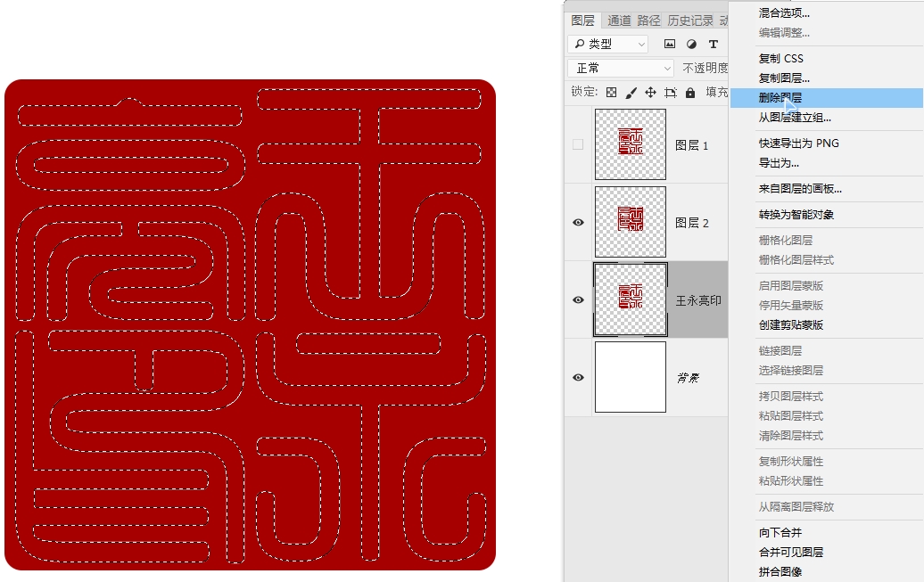Hide the 背景 background layer
924x582 pixels.
coord(578,376)
